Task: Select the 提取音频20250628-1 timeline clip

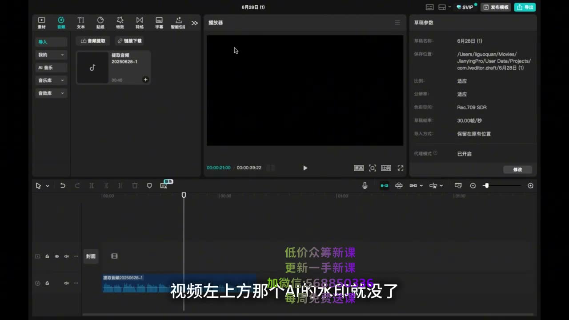Action: [179, 283]
